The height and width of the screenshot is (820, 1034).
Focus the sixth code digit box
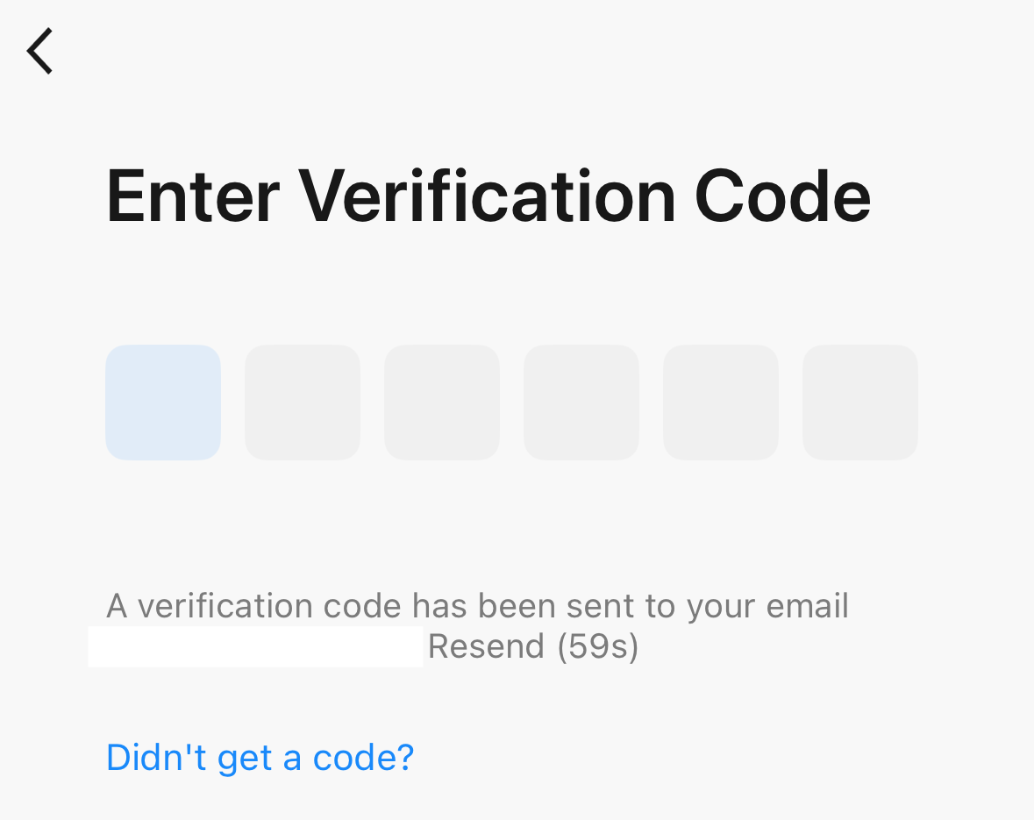click(860, 403)
